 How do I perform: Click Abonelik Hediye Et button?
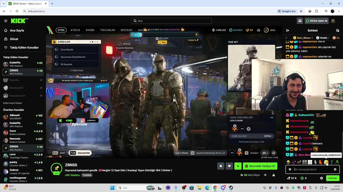(x=260, y=166)
